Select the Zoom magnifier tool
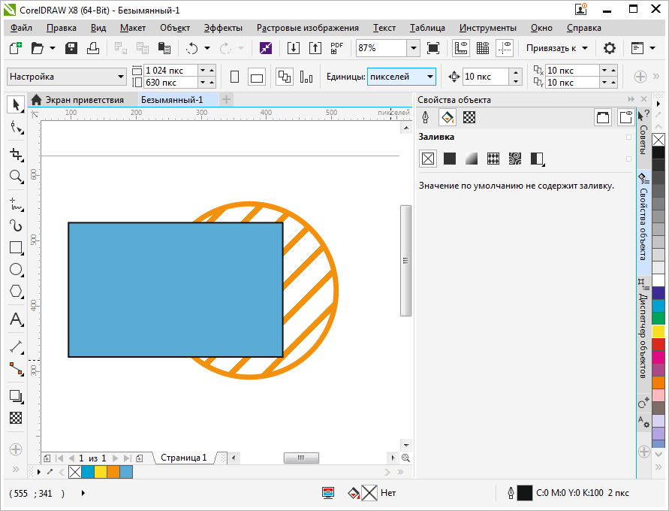The image size is (669, 511). (x=16, y=177)
